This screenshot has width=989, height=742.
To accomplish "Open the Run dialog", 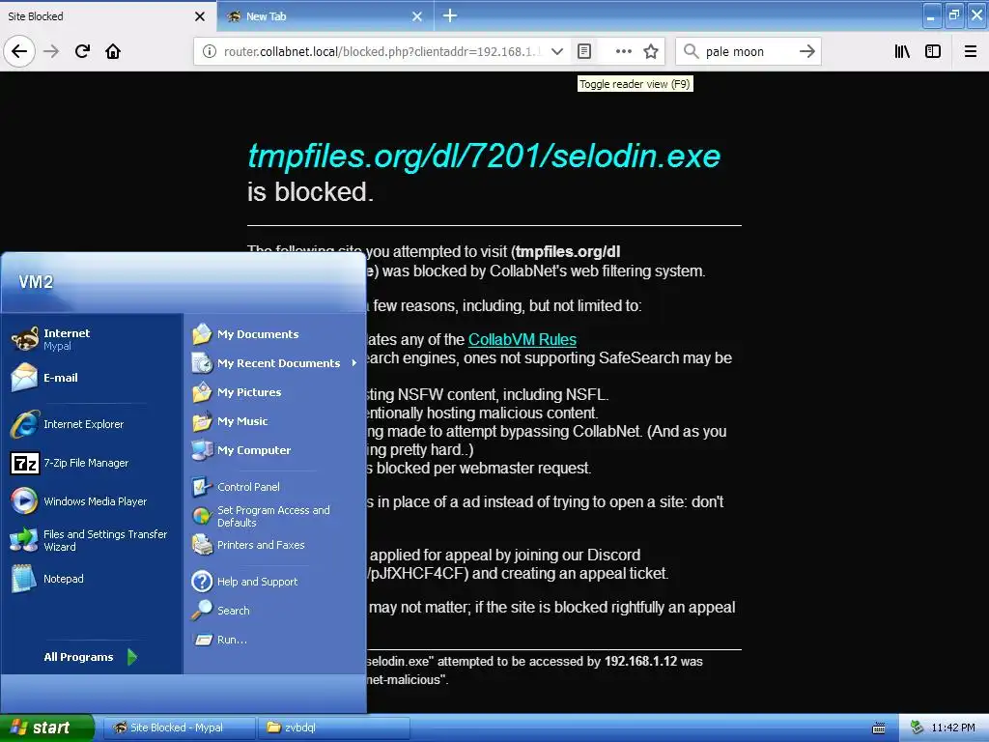I will (x=275, y=640).
